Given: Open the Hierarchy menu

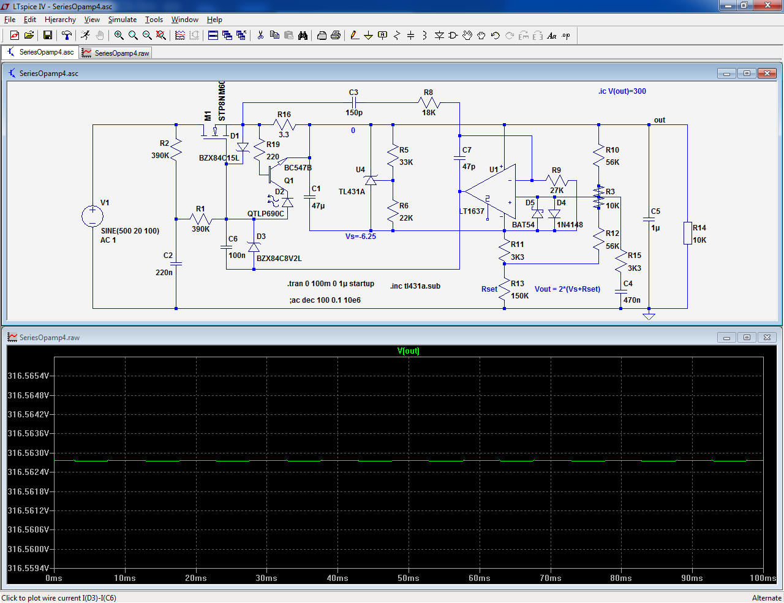Looking at the screenshot, I should click(x=60, y=20).
